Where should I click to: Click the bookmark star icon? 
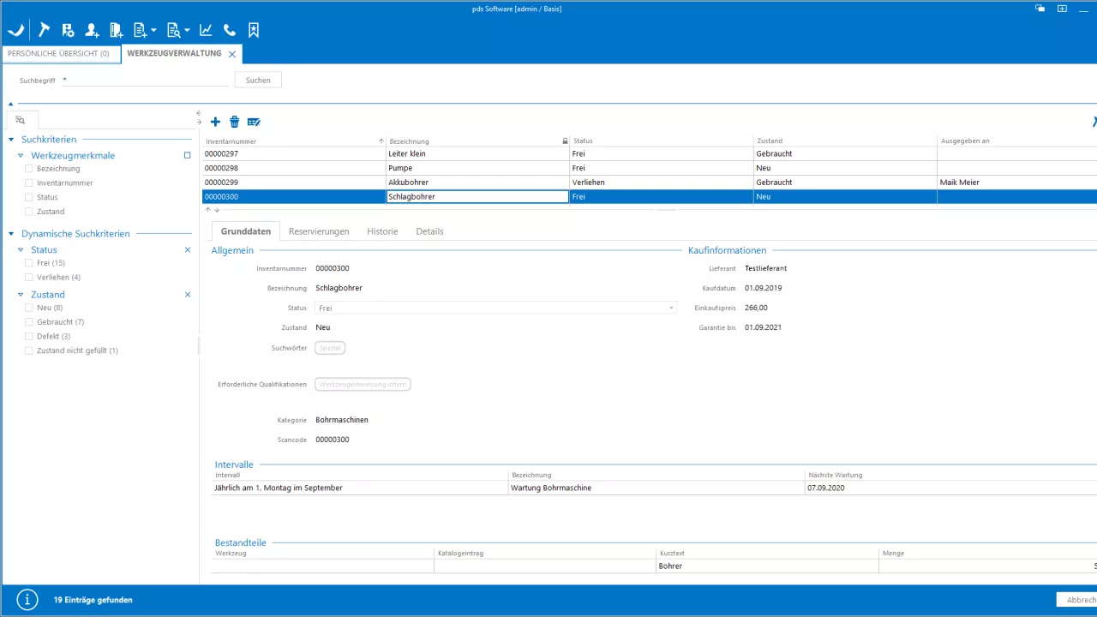coord(254,30)
